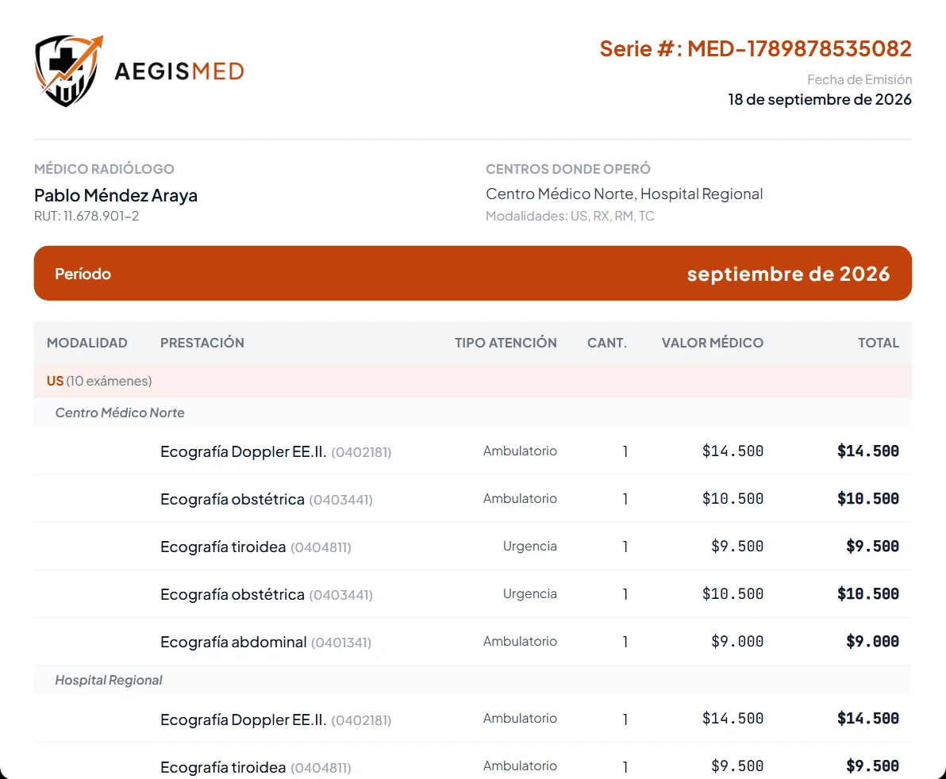Click the 'Período' label in orange banner
This screenshot has width=946, height=779.
tap(83, 274)
